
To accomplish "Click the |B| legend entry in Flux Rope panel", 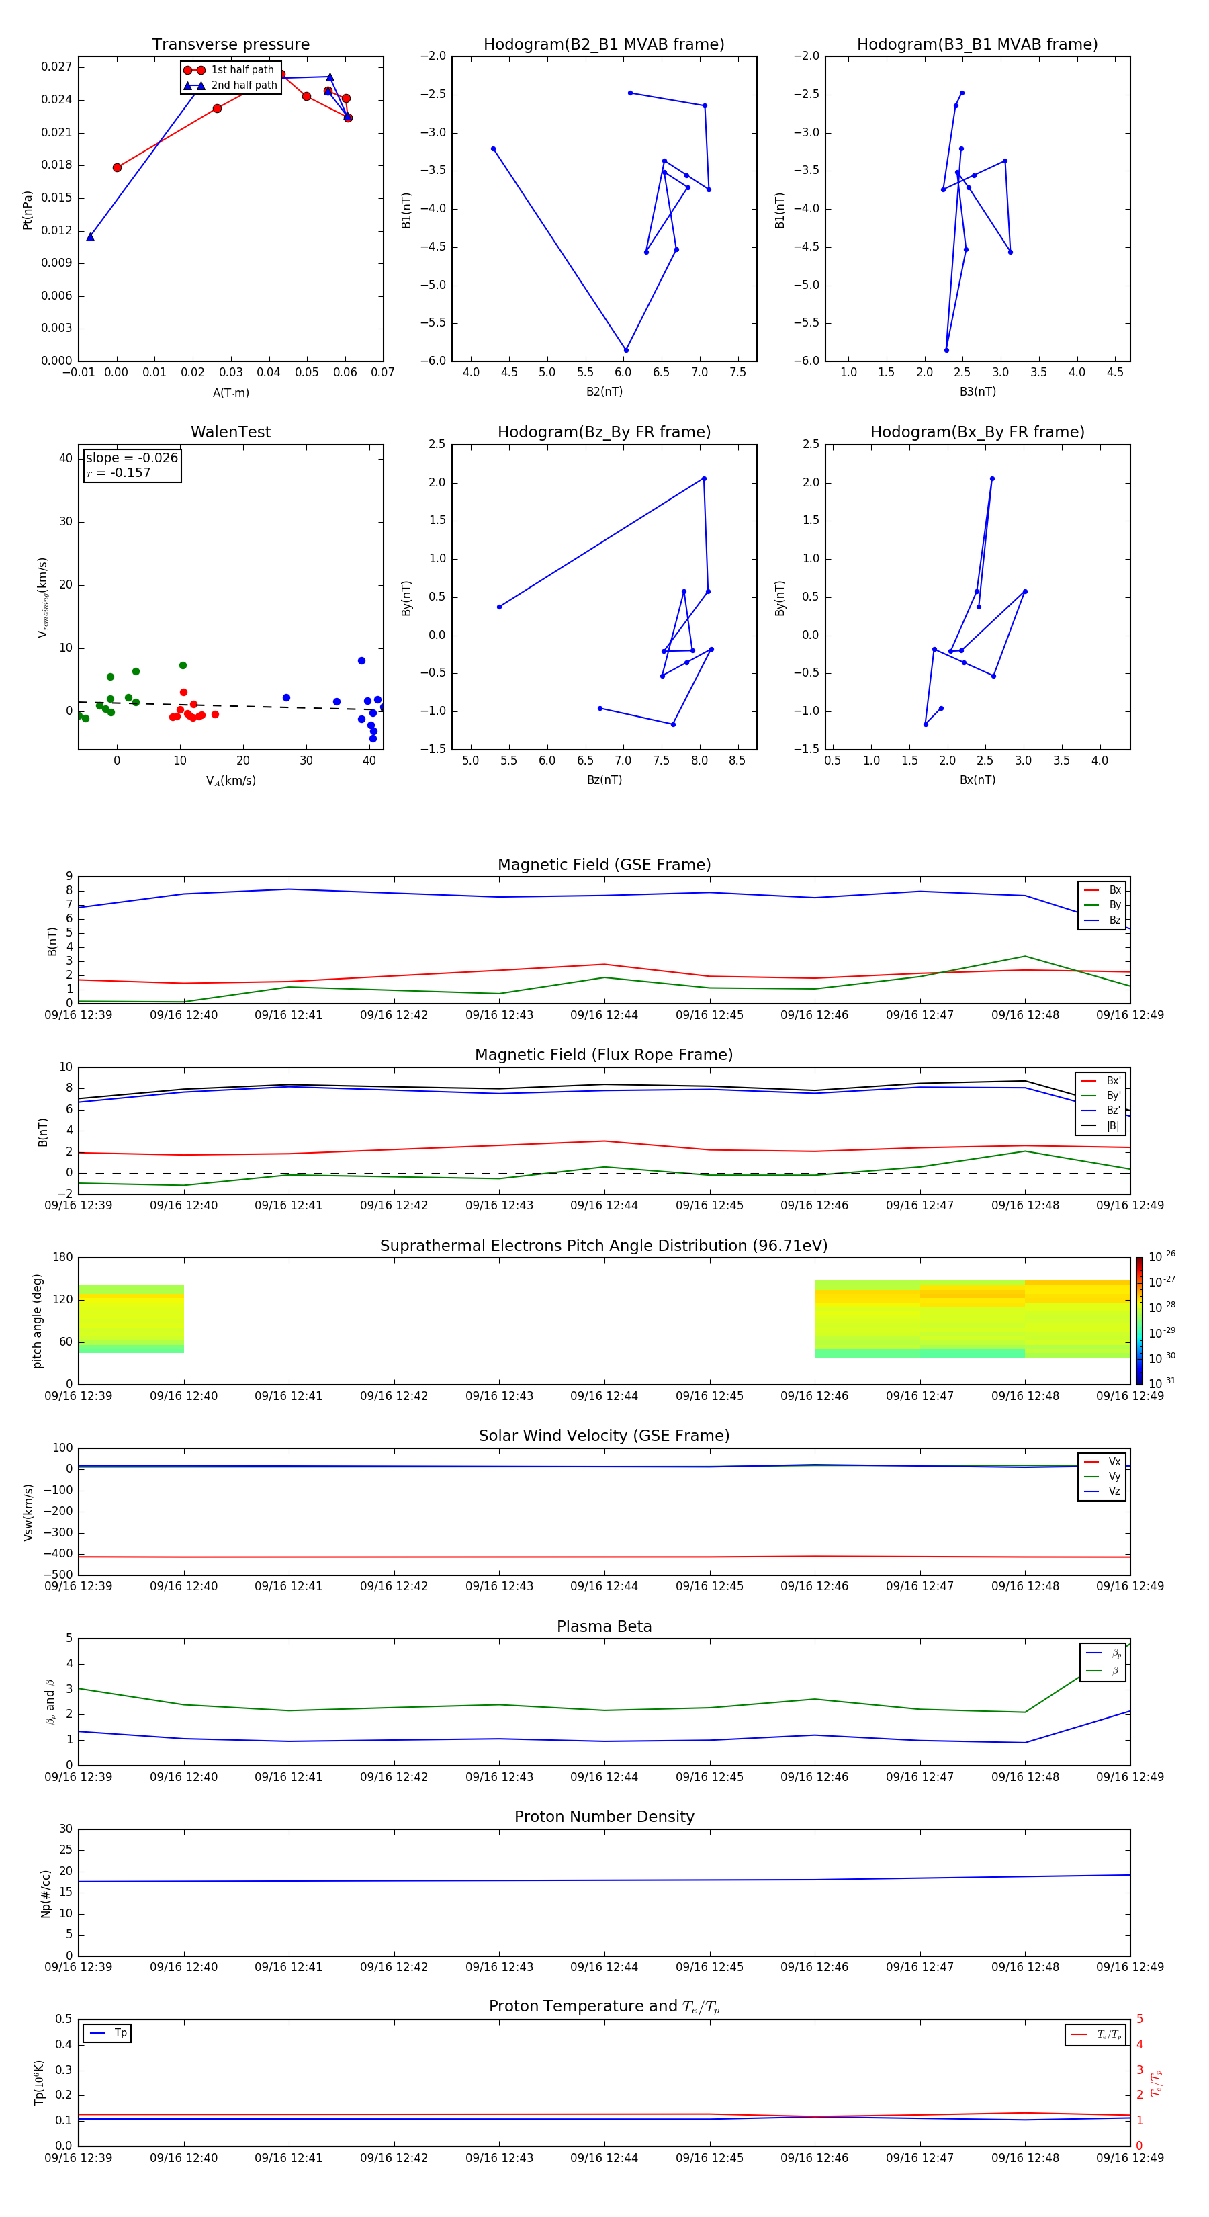I will (1102, 1126).
